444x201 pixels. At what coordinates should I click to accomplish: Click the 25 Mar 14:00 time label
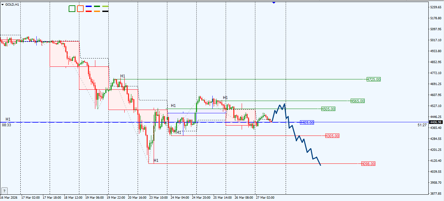point(222,197)
